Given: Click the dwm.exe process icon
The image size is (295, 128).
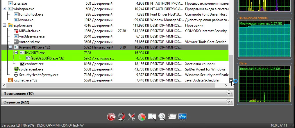Looking at the screenshot, I should tap(16, 20).
